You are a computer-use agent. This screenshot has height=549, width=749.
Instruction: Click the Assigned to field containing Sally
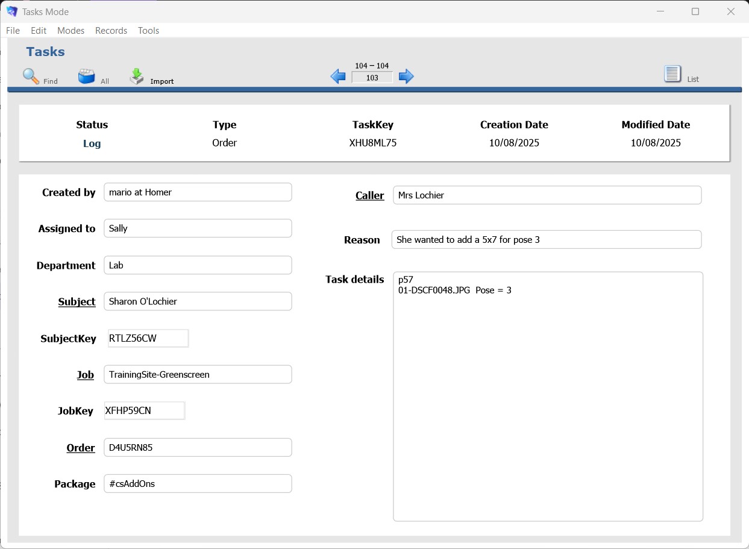[198, 228]
